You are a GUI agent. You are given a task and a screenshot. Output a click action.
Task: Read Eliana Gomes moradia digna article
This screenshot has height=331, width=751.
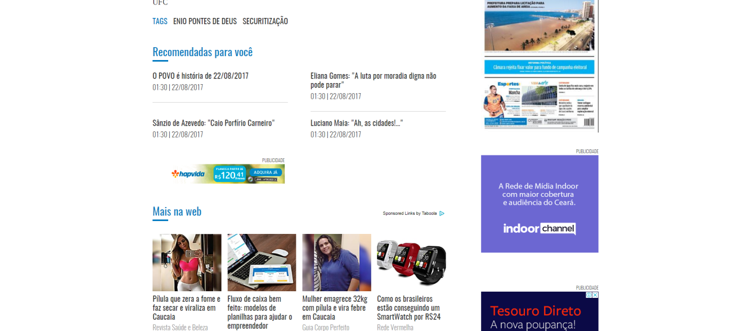tap(373, 80)
